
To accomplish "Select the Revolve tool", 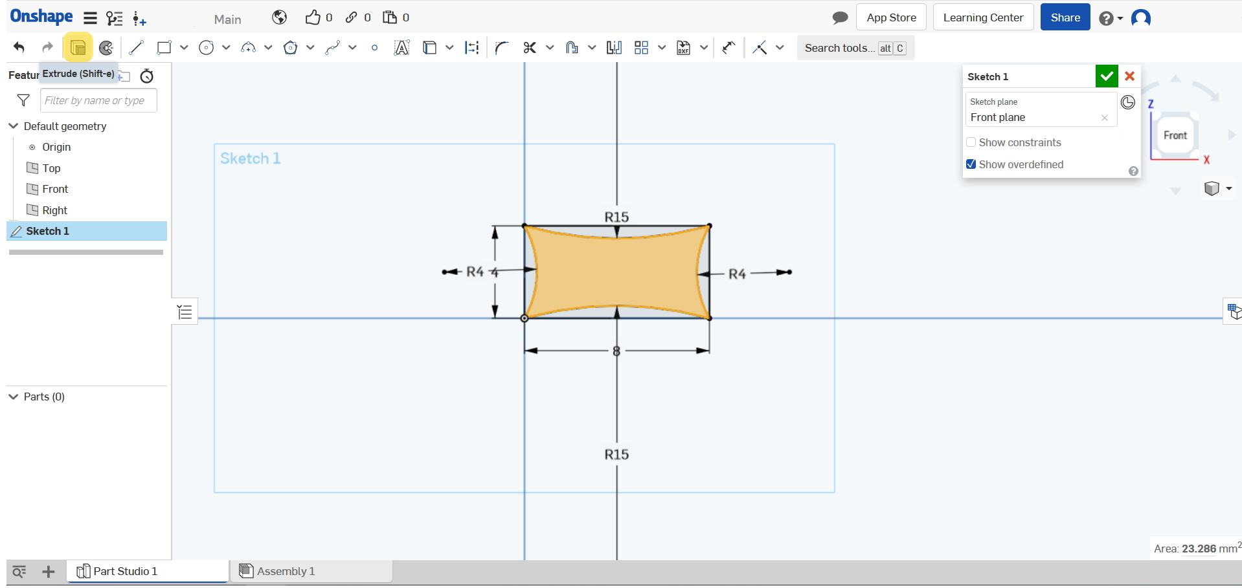I will 106,48.
